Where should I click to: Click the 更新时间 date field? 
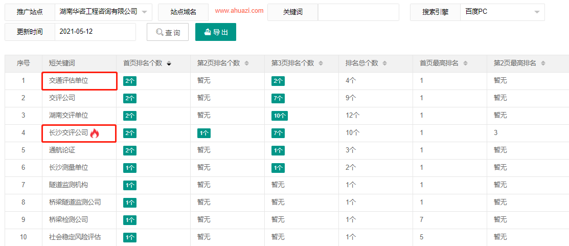point(95,32)
